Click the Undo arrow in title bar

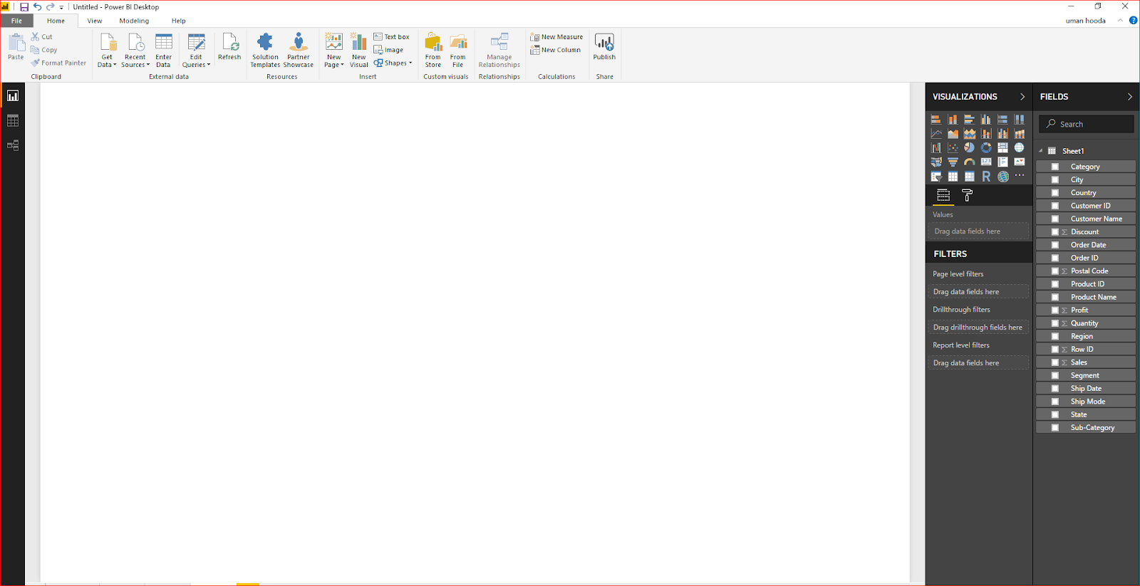point(37,7)
